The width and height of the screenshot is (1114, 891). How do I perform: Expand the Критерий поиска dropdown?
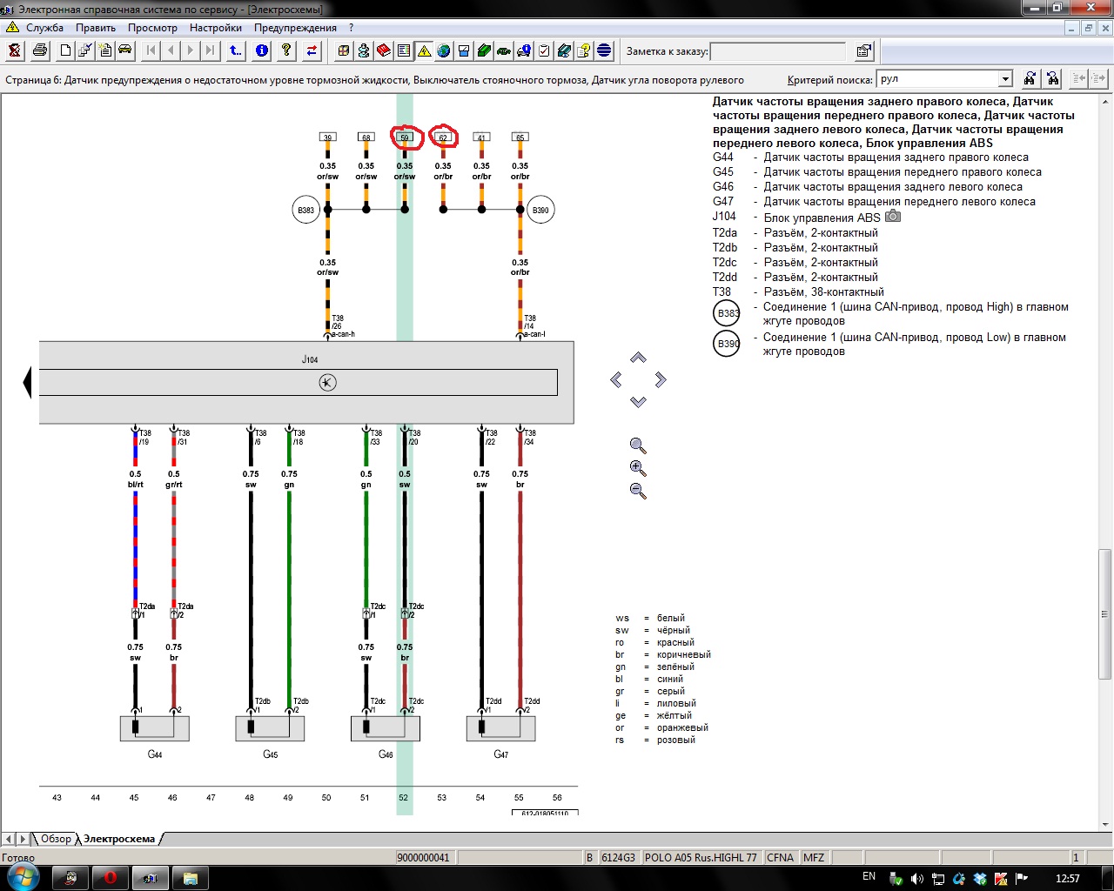(x=1005, y=79)
